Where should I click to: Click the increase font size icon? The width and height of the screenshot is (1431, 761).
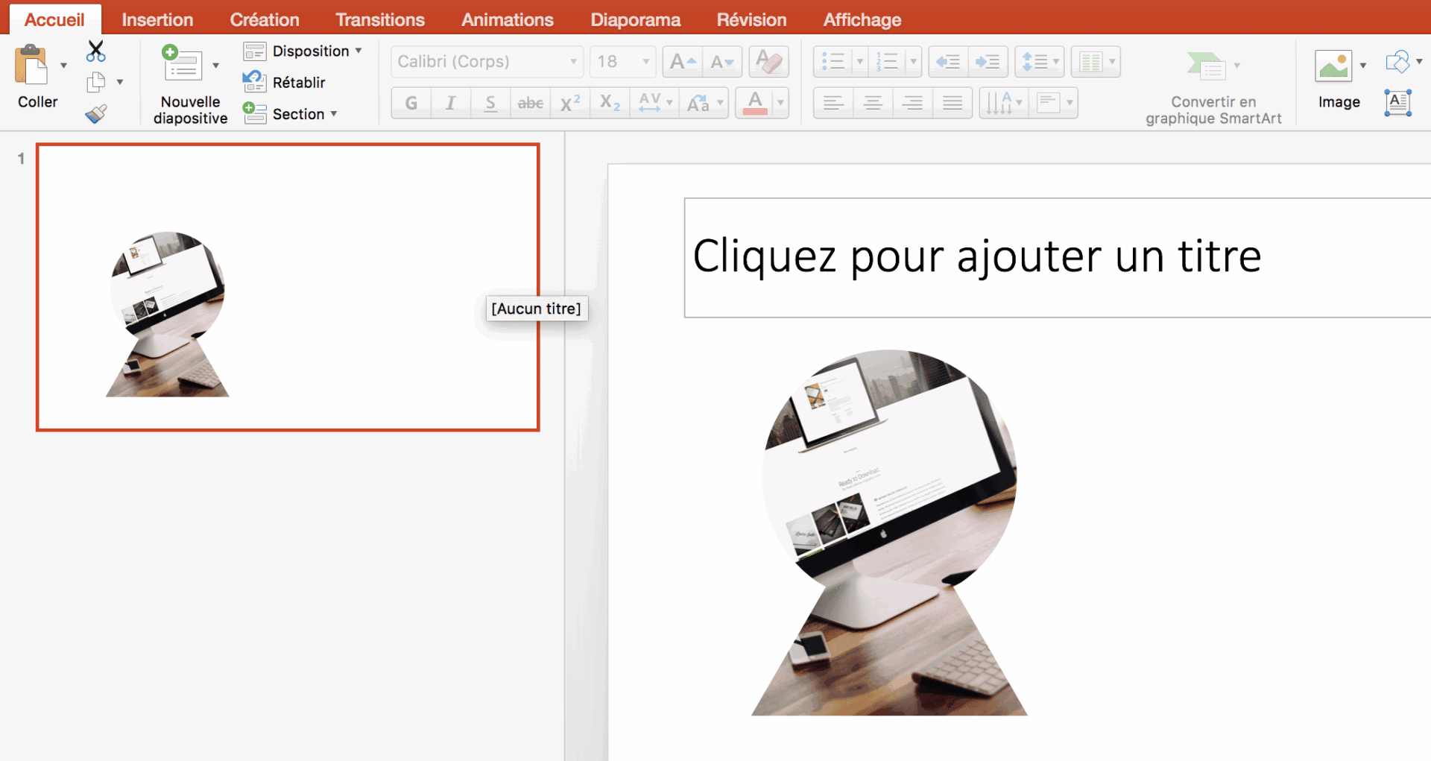683,62
